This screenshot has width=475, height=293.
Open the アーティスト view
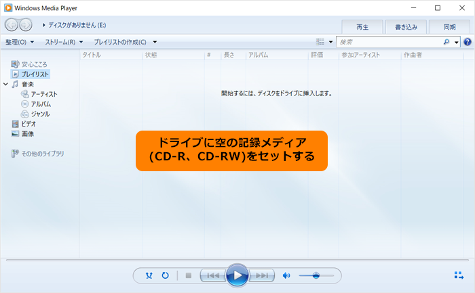[44, 94]
